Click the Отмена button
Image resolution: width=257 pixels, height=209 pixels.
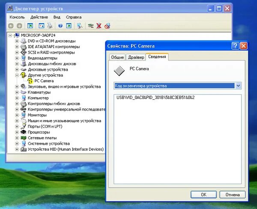tap(233, 194)
